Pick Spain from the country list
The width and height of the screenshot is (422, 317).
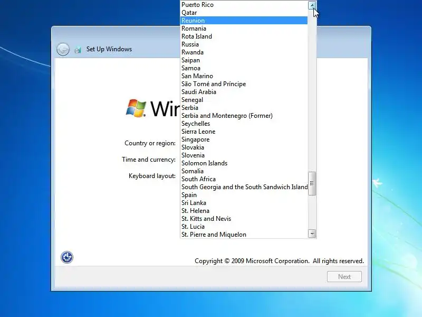click(x=244, y=195)
